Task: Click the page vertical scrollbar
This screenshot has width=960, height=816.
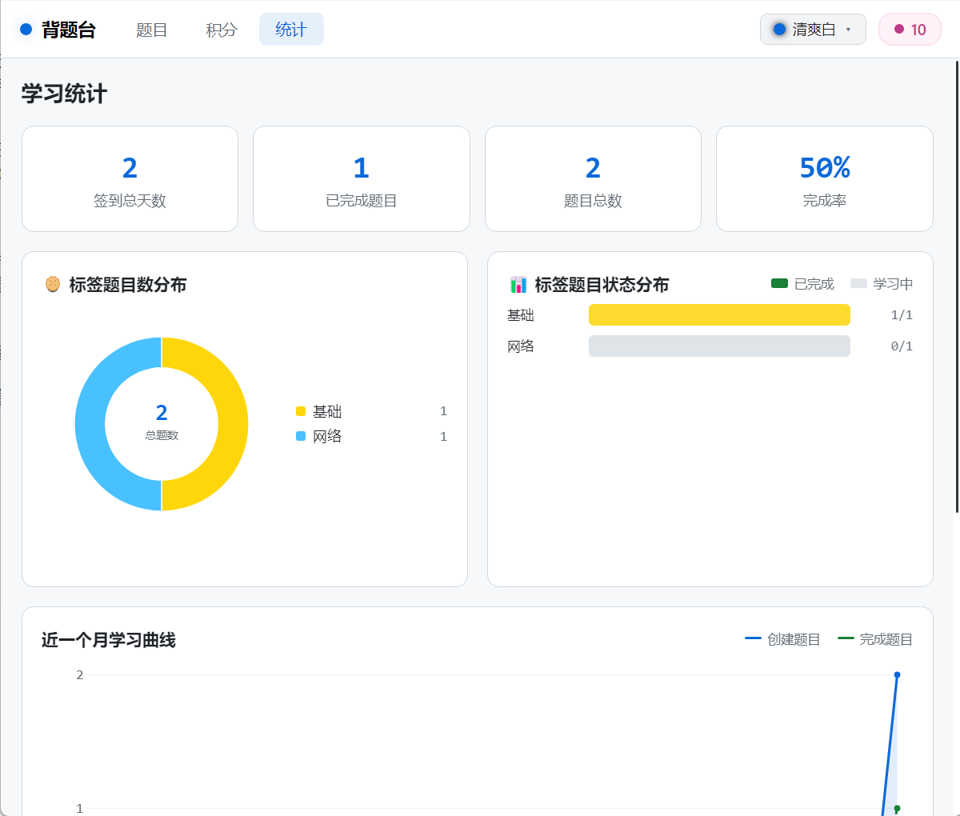Action: point(957,286)
